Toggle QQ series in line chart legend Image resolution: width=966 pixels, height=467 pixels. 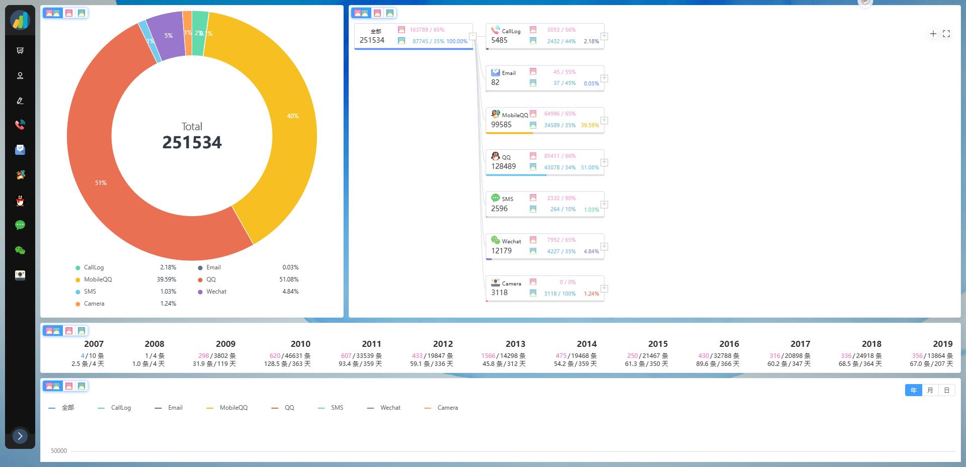(x=283, y=408)
